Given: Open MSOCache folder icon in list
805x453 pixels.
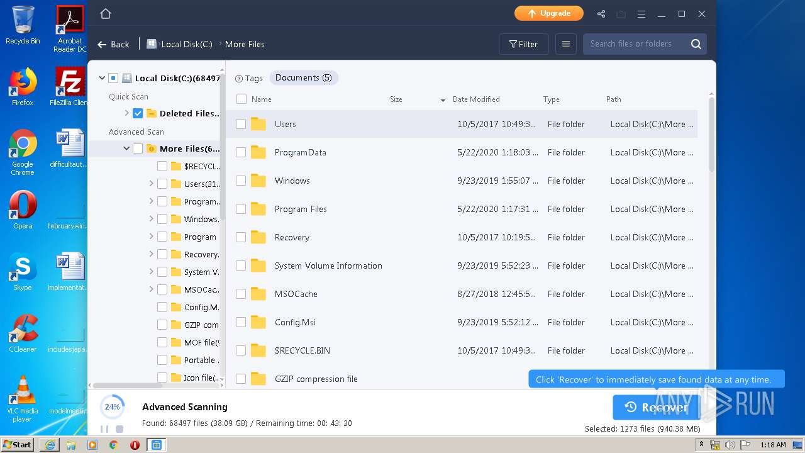Looking at the screenshot, I should tap(258, 294).
